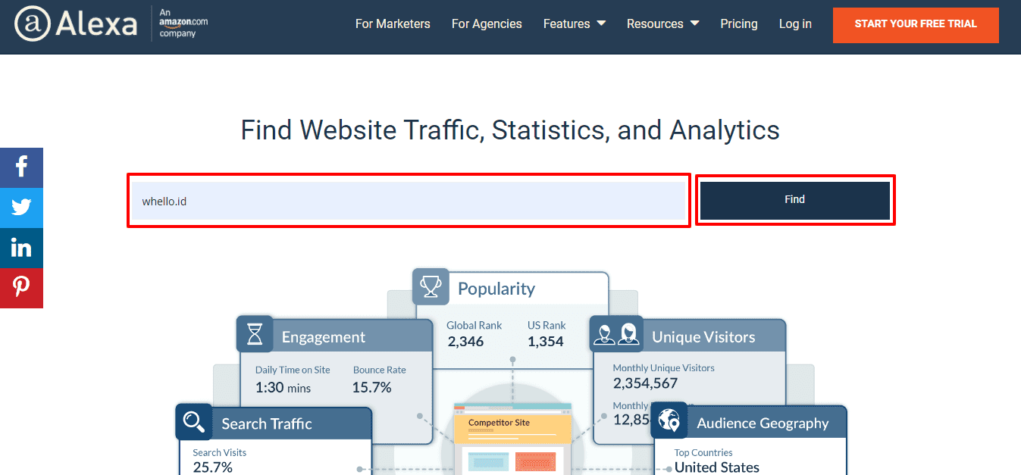Click the Search Traffic magnifier icon
This screenshot has height=475, width=1021.
point(194,421)
